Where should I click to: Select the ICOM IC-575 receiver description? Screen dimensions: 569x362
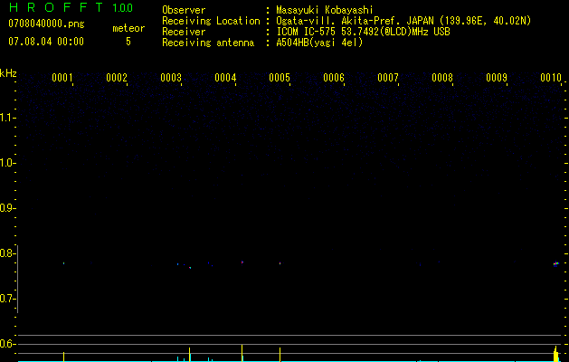tap(363, 32)
